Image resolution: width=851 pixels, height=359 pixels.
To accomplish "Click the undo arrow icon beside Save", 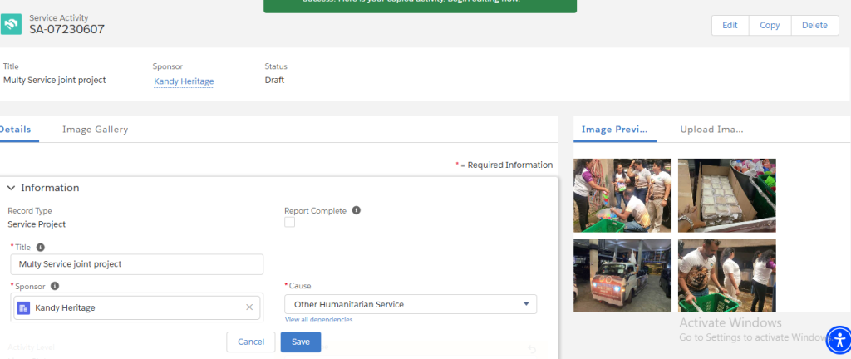I will pyautogui.click(x=531, y=349).
